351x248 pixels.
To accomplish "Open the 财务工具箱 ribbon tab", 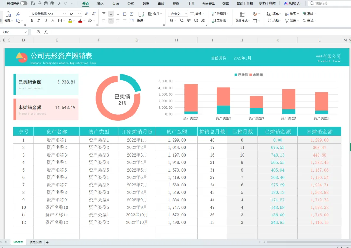I will coord(267,3).
